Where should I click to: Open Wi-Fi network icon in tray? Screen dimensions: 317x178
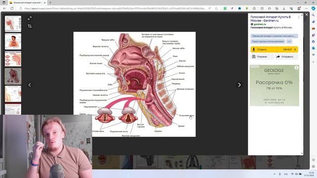[292, 174]
